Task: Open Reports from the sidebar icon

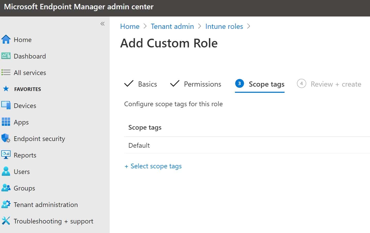Action: (x=6, y=155)
